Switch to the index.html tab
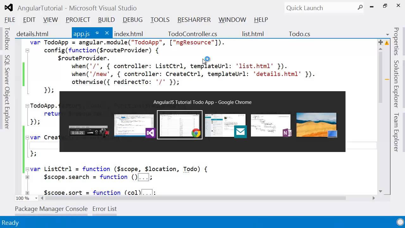Image resolution: width=405 pixels, height=228 pixels. pos(128,34)
